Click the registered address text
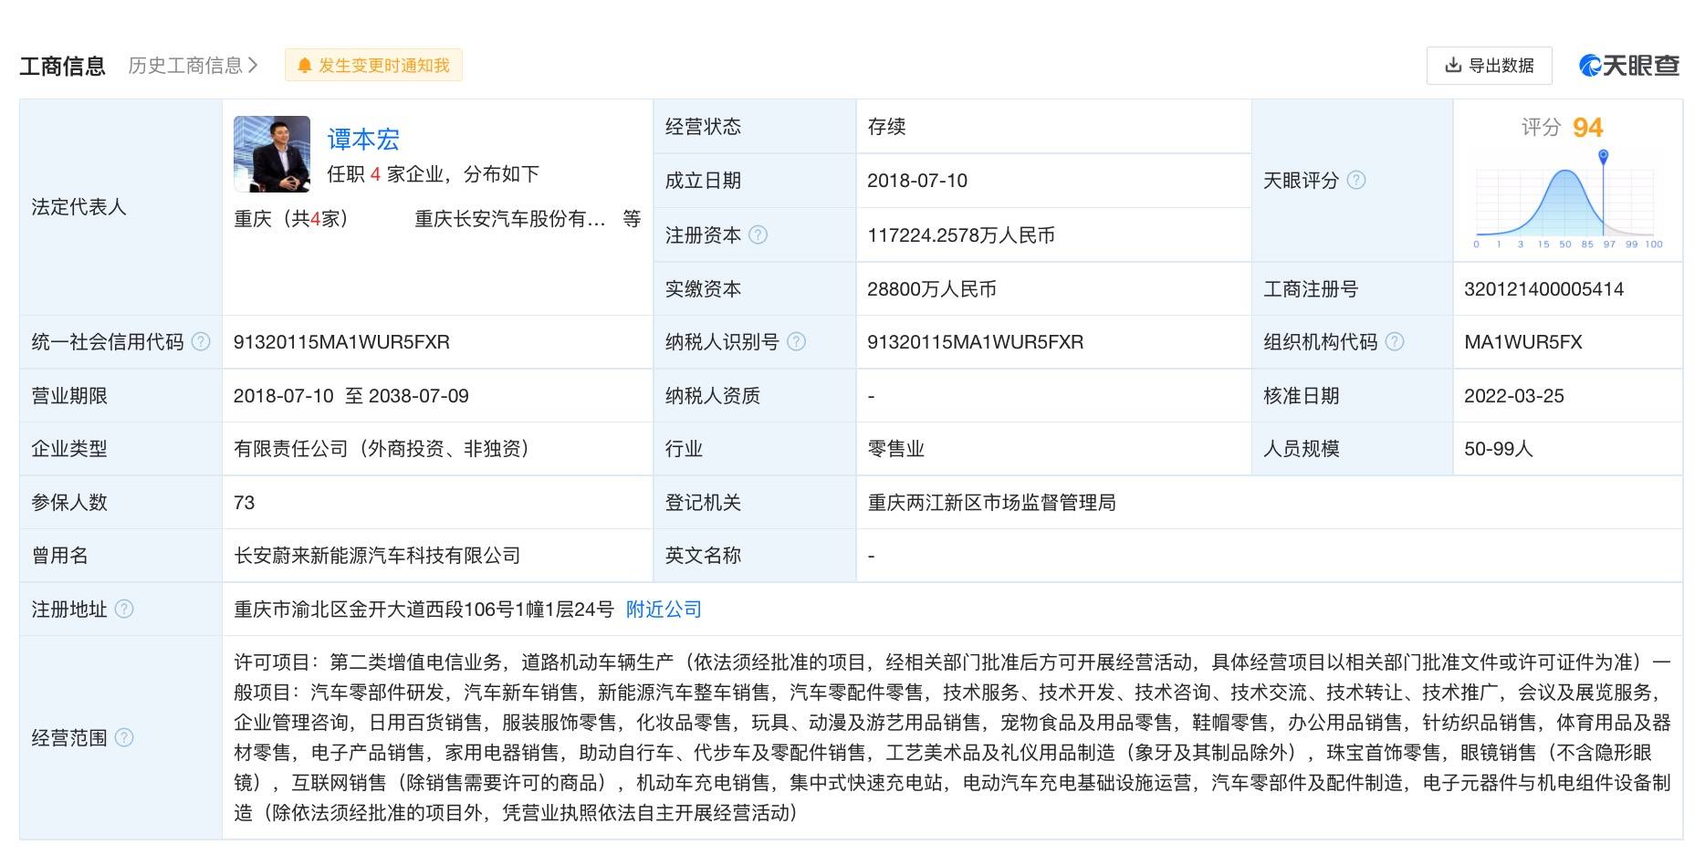1705x865 pixels. pos(424,609)
